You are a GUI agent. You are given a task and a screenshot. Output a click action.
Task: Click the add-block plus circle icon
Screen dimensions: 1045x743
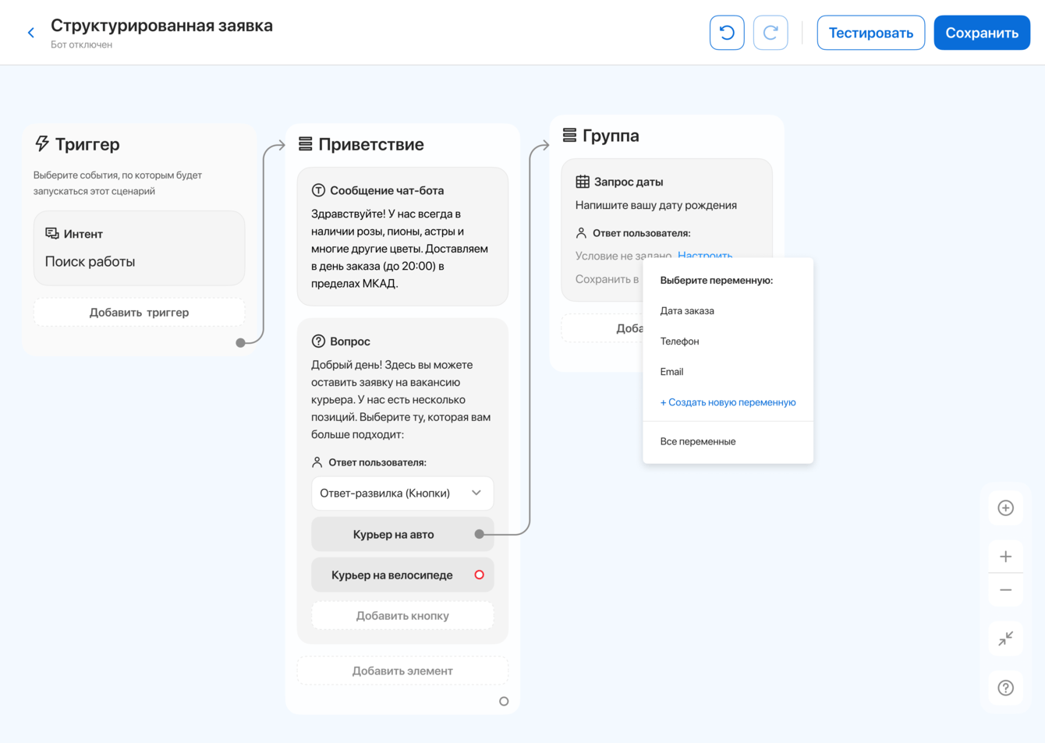pos(1005,508)
